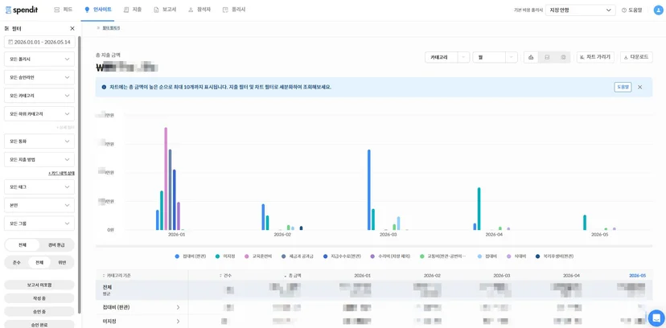Open the 카테고리 grouping dropdown
The image size is (666, 328).
click(x=447, y=57)
